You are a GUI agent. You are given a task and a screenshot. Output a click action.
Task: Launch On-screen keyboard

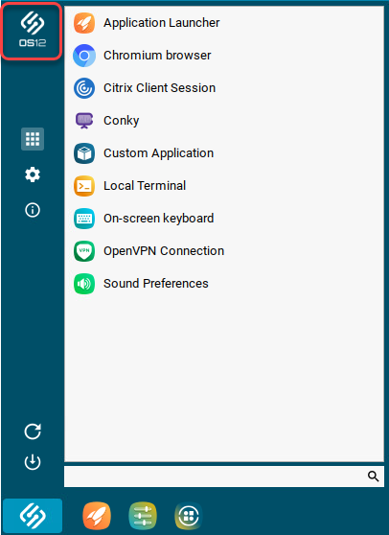[223, 219]
